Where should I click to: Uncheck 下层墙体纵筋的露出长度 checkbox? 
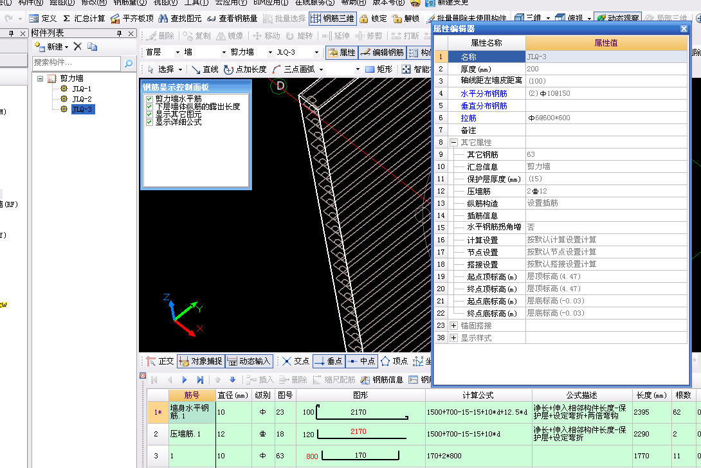[149, 107]
